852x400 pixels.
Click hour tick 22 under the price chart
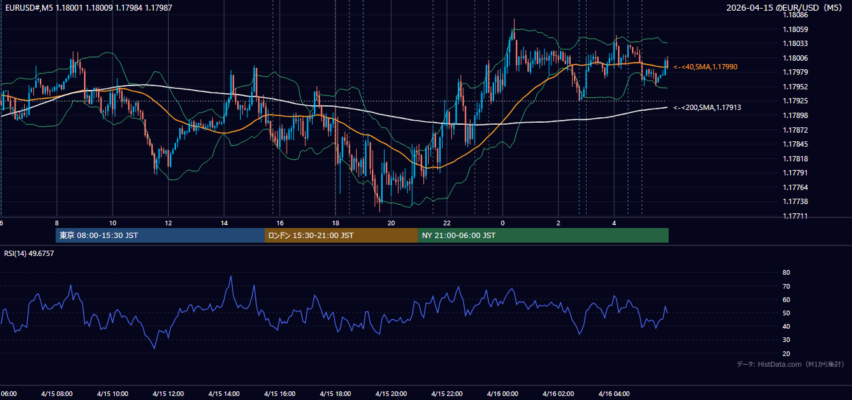pyautogui.click(x=447, y=223)
